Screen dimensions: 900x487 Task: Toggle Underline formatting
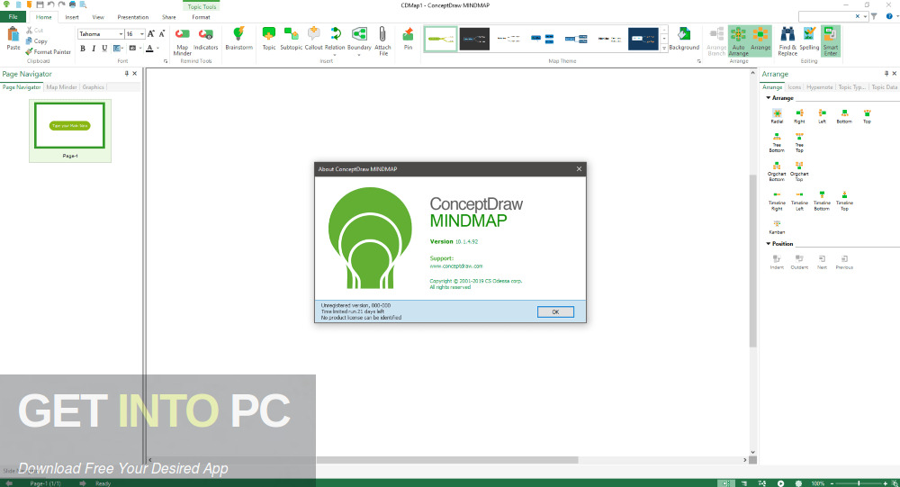[104, 49]
